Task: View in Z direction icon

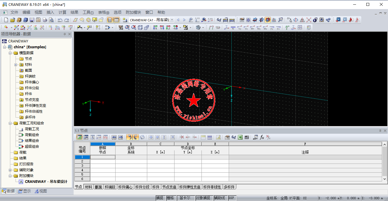Action: pyautogui.click(x=168, y=28)
